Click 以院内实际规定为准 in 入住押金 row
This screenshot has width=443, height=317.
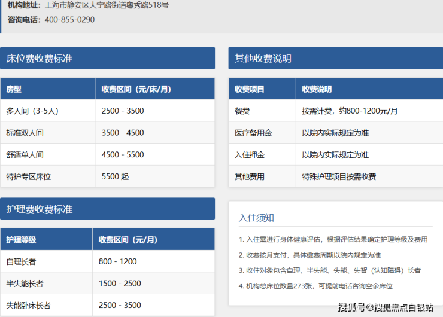(x=335, y=155)
